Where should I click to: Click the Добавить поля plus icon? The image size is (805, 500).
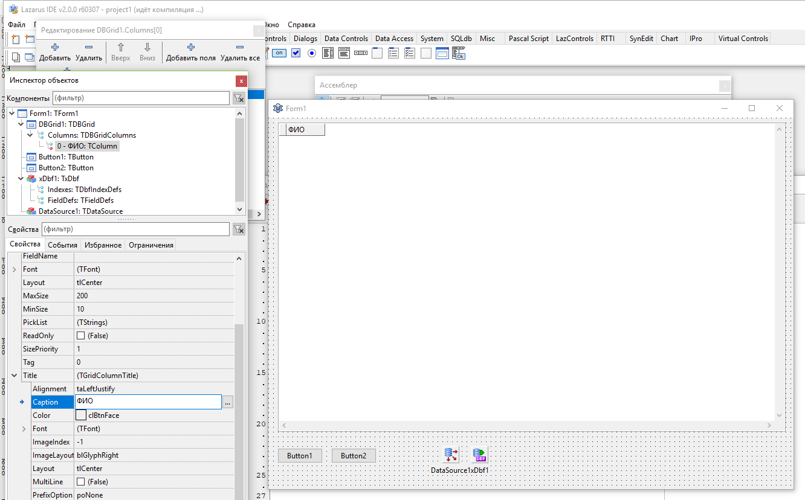coord(191,47)
